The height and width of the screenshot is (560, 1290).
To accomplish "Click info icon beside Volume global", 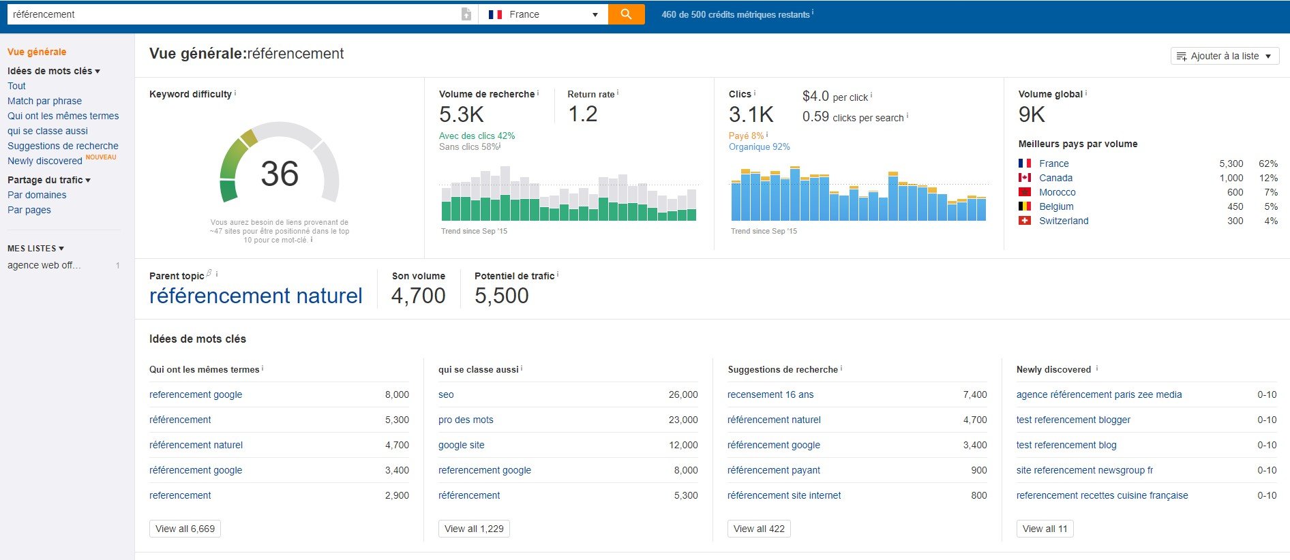I will point(1086,93).
